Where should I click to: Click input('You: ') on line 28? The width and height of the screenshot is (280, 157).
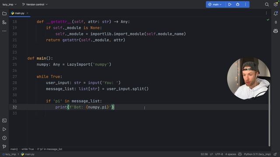point(104,83)
